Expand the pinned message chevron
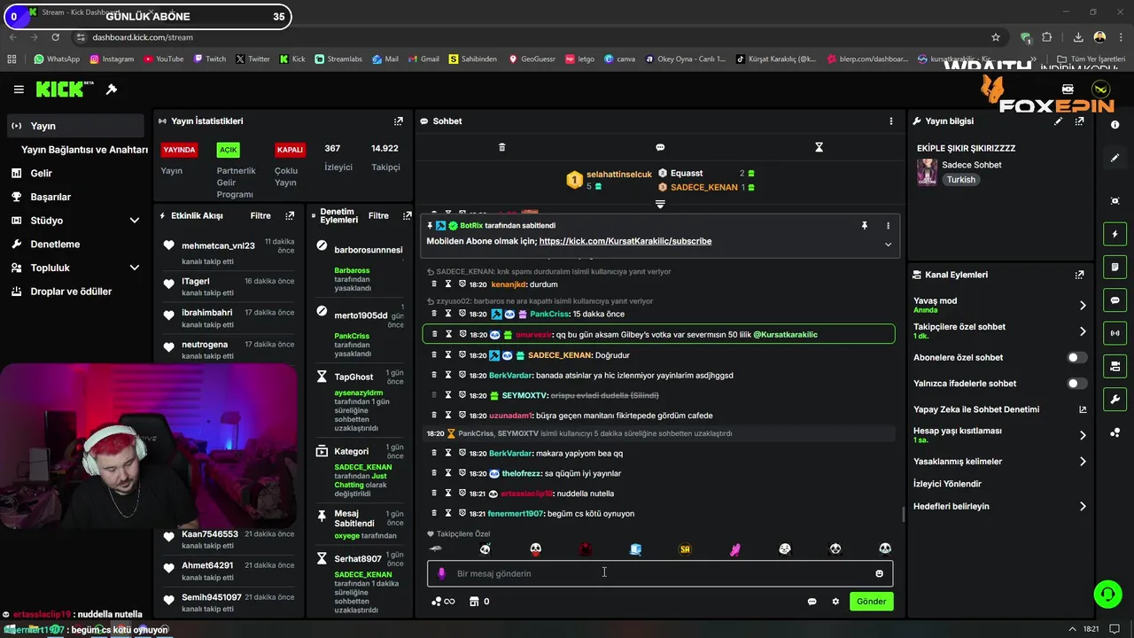1134x638 pixels. (888, 245)
